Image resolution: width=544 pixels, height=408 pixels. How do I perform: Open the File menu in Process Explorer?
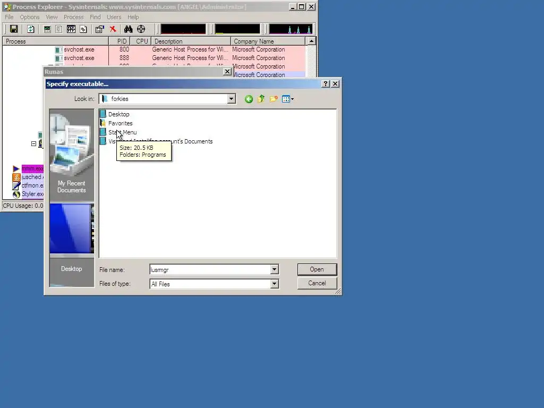pos(10,17)
